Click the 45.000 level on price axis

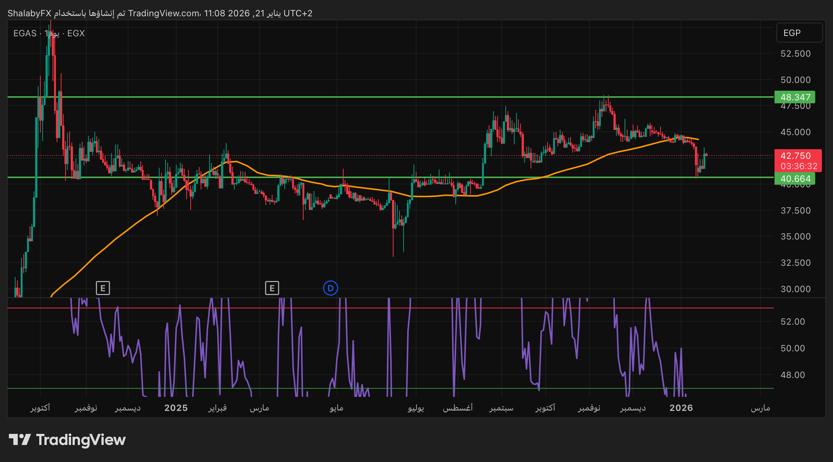pyautogui.click(x=795, y=132)
